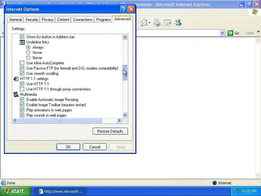Screen dimensions: 261x196
Task: Click the Underline links label
Action: click(x=38, y=42)
